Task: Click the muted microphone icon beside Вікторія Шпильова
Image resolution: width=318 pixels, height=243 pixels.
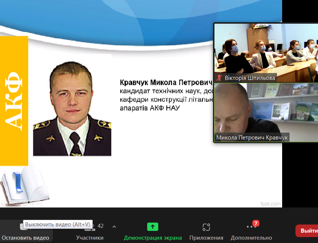Action: (x=220, y=78)
